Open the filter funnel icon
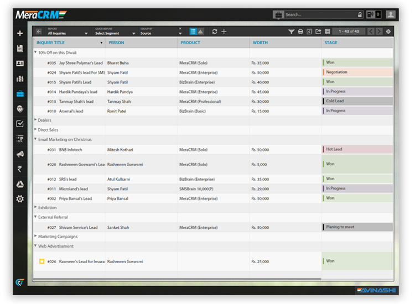Screen dimensions: 415x304 click(x=291, y=32)
